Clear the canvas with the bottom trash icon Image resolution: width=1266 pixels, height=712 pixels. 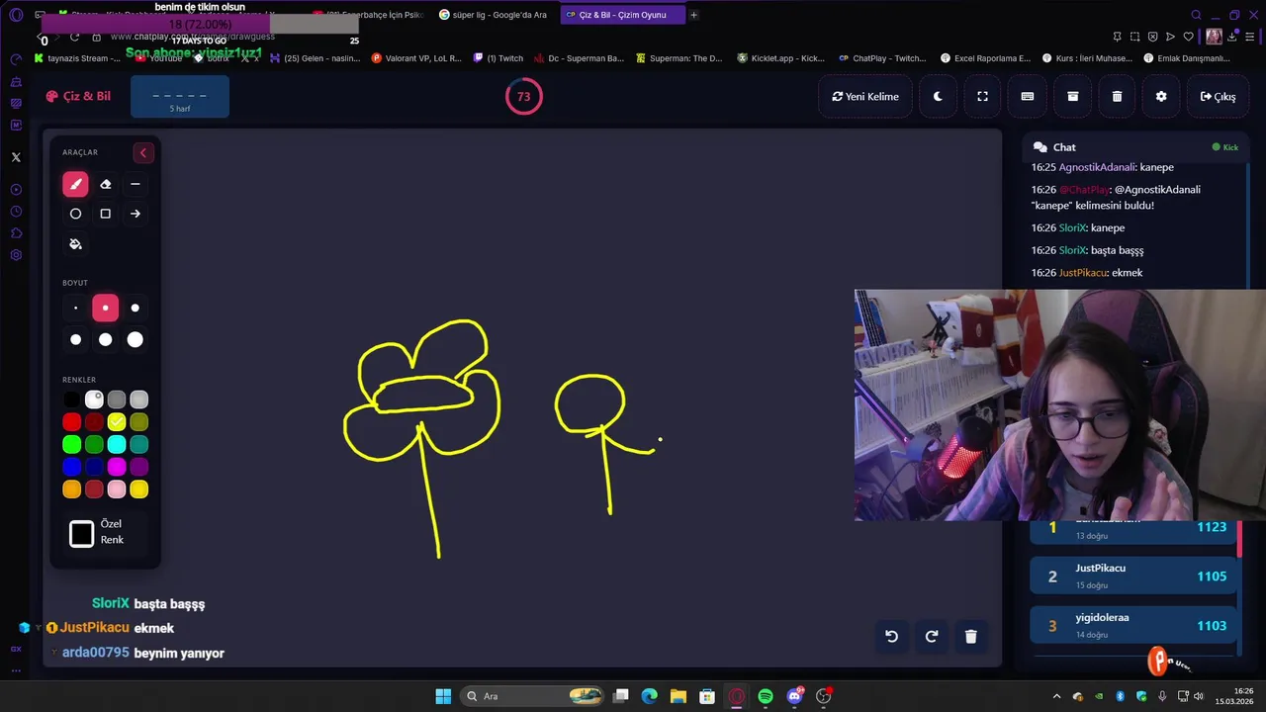970,637
